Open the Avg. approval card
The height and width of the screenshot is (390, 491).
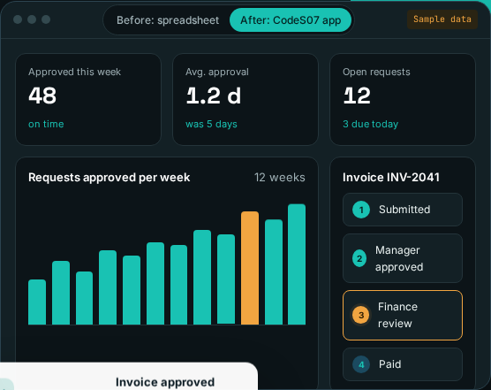coord(245,99)
